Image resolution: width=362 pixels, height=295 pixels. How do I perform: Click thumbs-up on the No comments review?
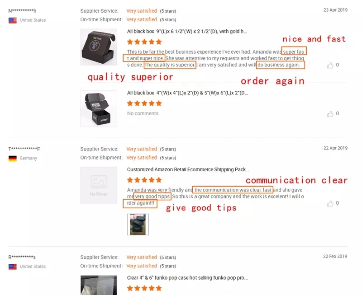click(x=330, y=114)
